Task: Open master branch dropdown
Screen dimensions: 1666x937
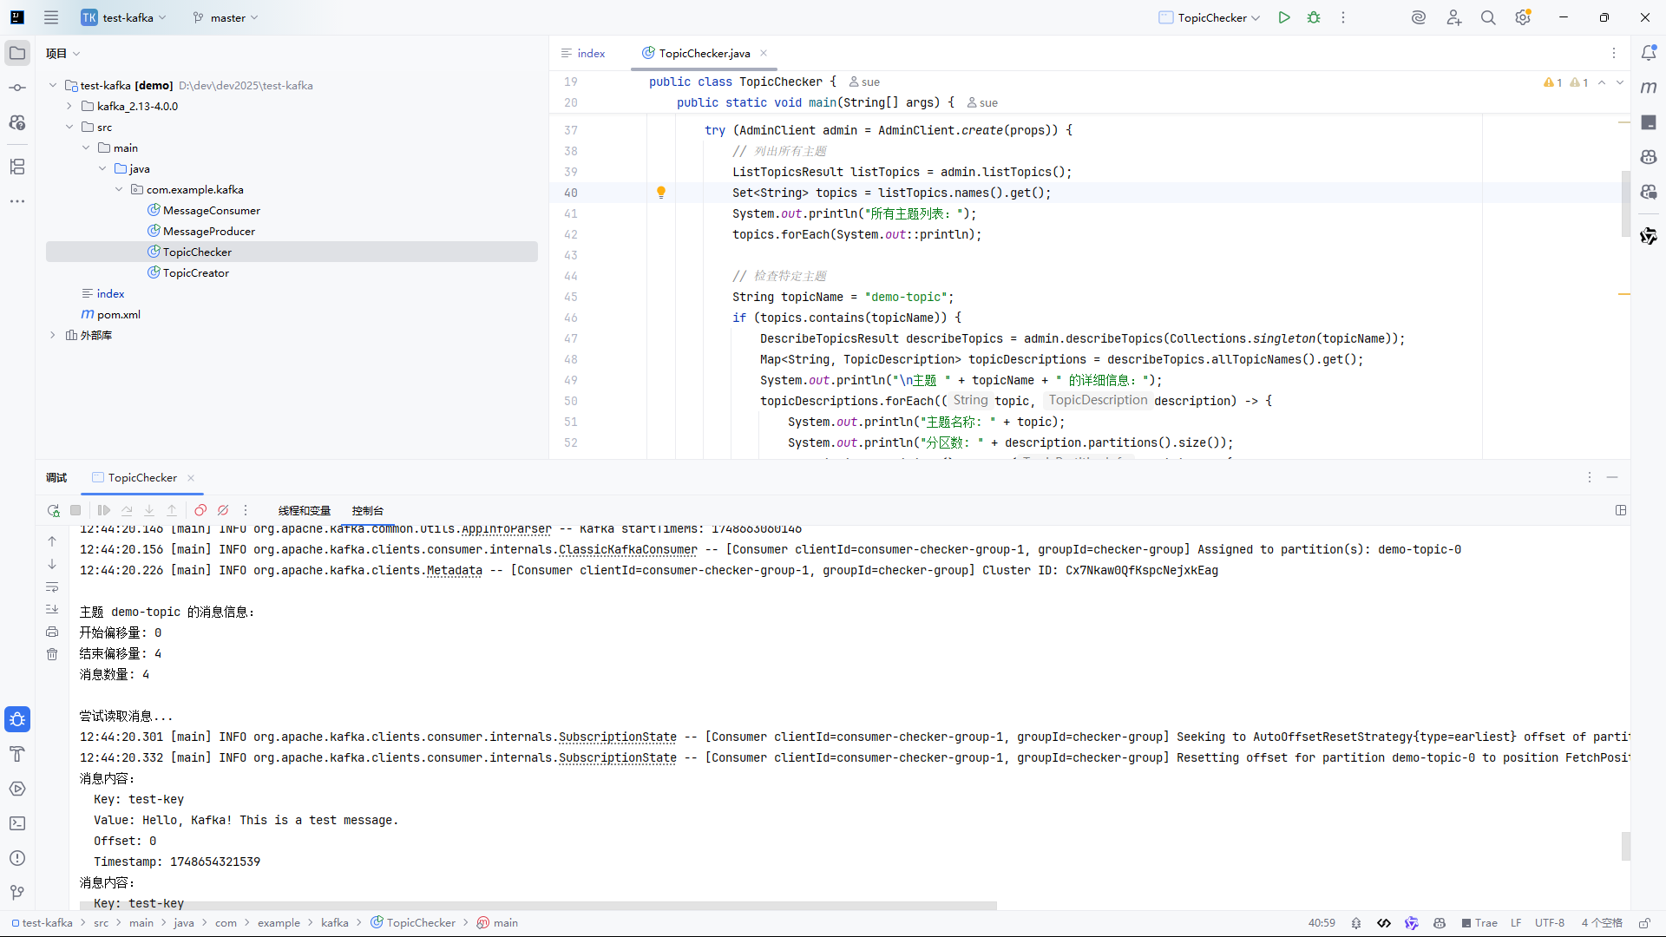Action: (226, 17)
